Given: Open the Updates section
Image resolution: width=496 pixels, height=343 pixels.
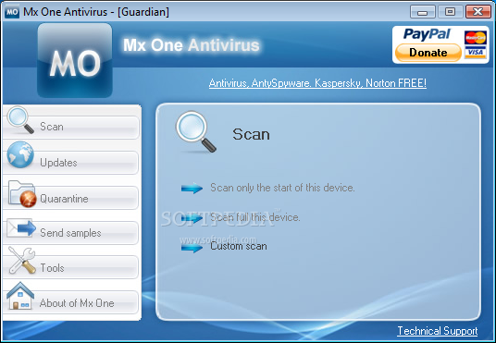Looking at the screenshot, I should point(71,163).
